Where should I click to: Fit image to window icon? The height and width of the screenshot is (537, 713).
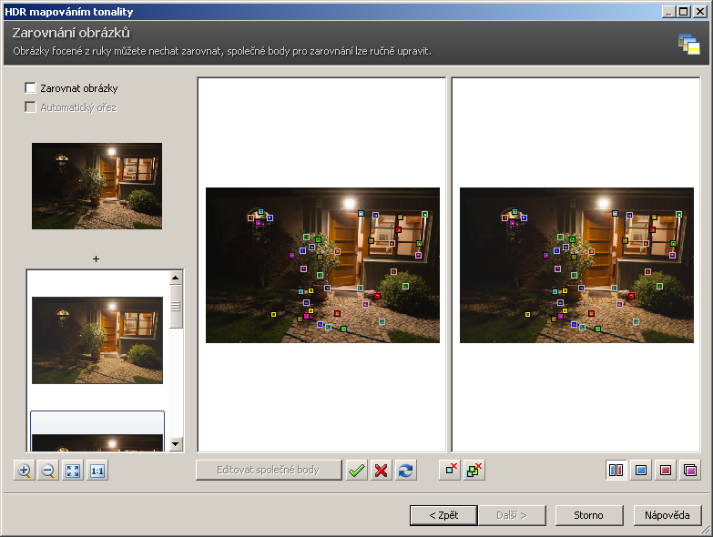pos(73,471)
